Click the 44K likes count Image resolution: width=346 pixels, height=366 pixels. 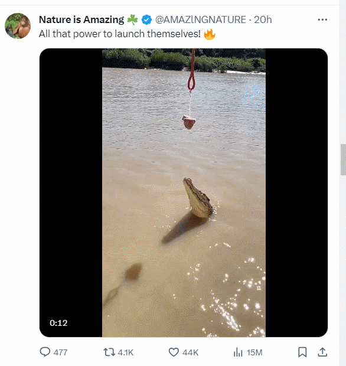pyautogui.click(x=191, y=352)
